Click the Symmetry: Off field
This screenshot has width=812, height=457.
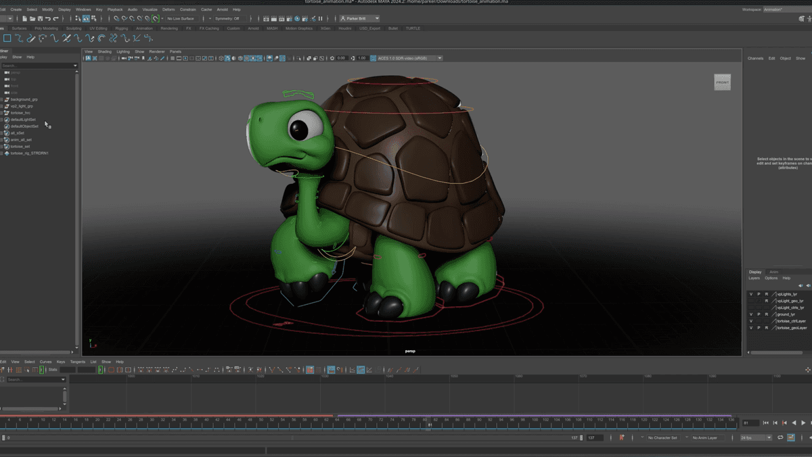pos(227,19)
